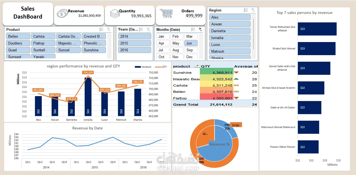The width and height of the screenshot is (356, 175).
Task: Select Apr in the Months slicer
Action: tap(163, 43)
